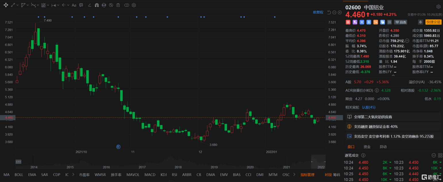Viewport: 443px width, 182px height.
Task: Toggle 自选 watchlist heart button
Action: (400, 22)
